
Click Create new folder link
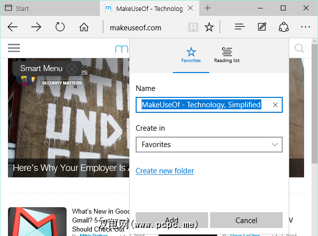pos(164,171)
